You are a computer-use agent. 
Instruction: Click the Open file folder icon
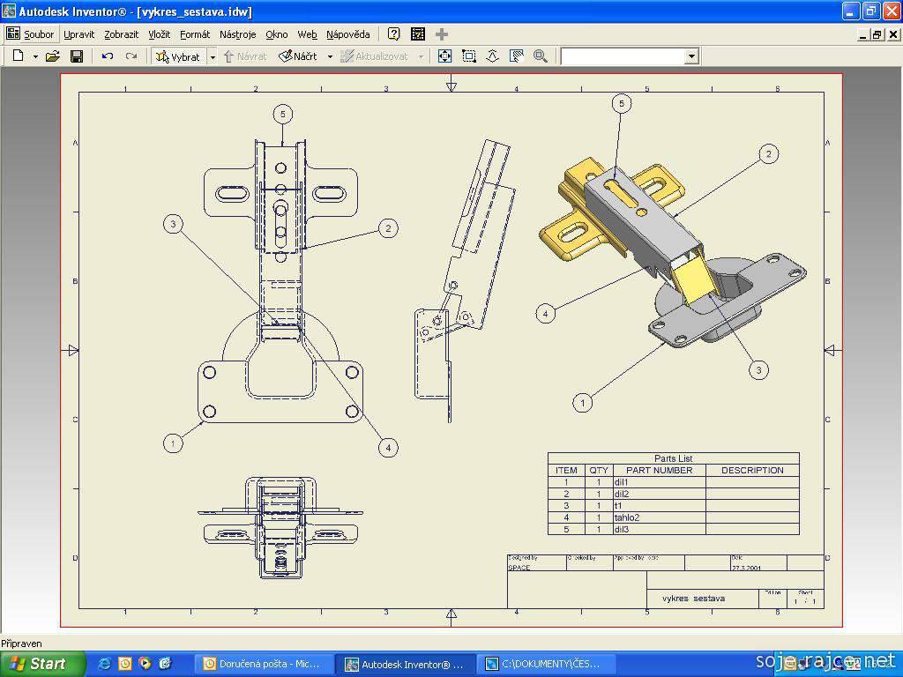tap(53, 56)
